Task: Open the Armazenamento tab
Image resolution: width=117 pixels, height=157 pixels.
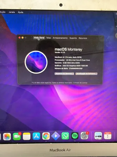Action: coord(60,38)
